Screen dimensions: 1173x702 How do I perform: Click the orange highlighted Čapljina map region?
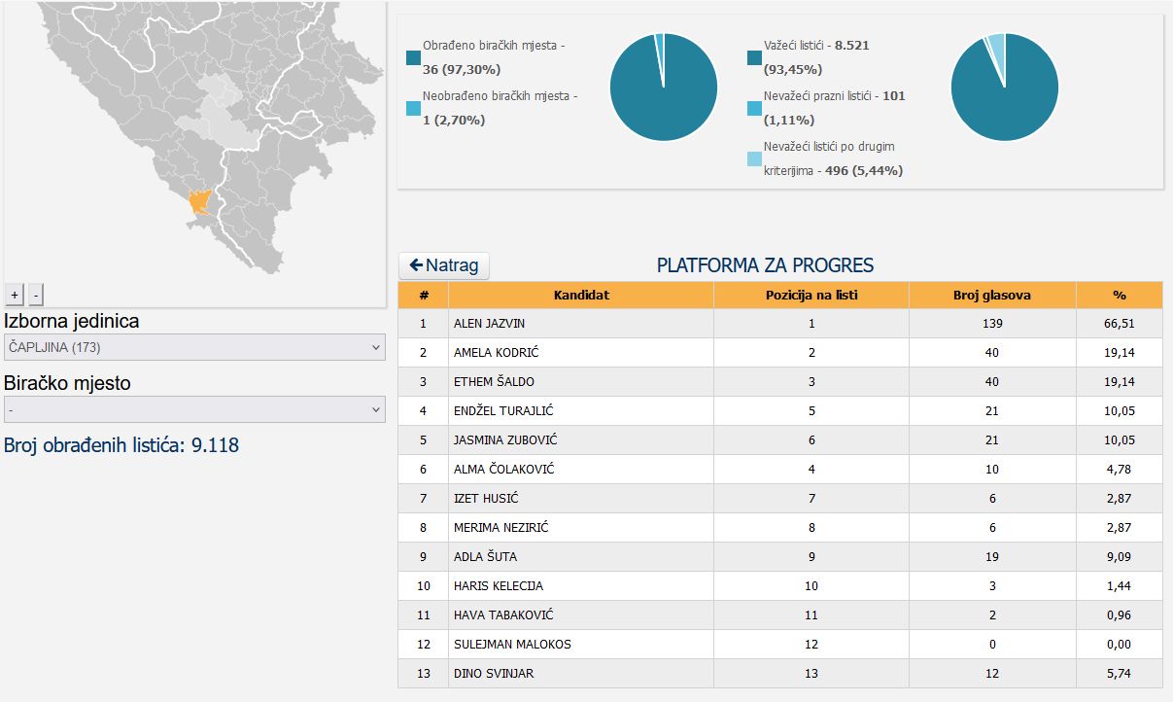click(201, 201)
